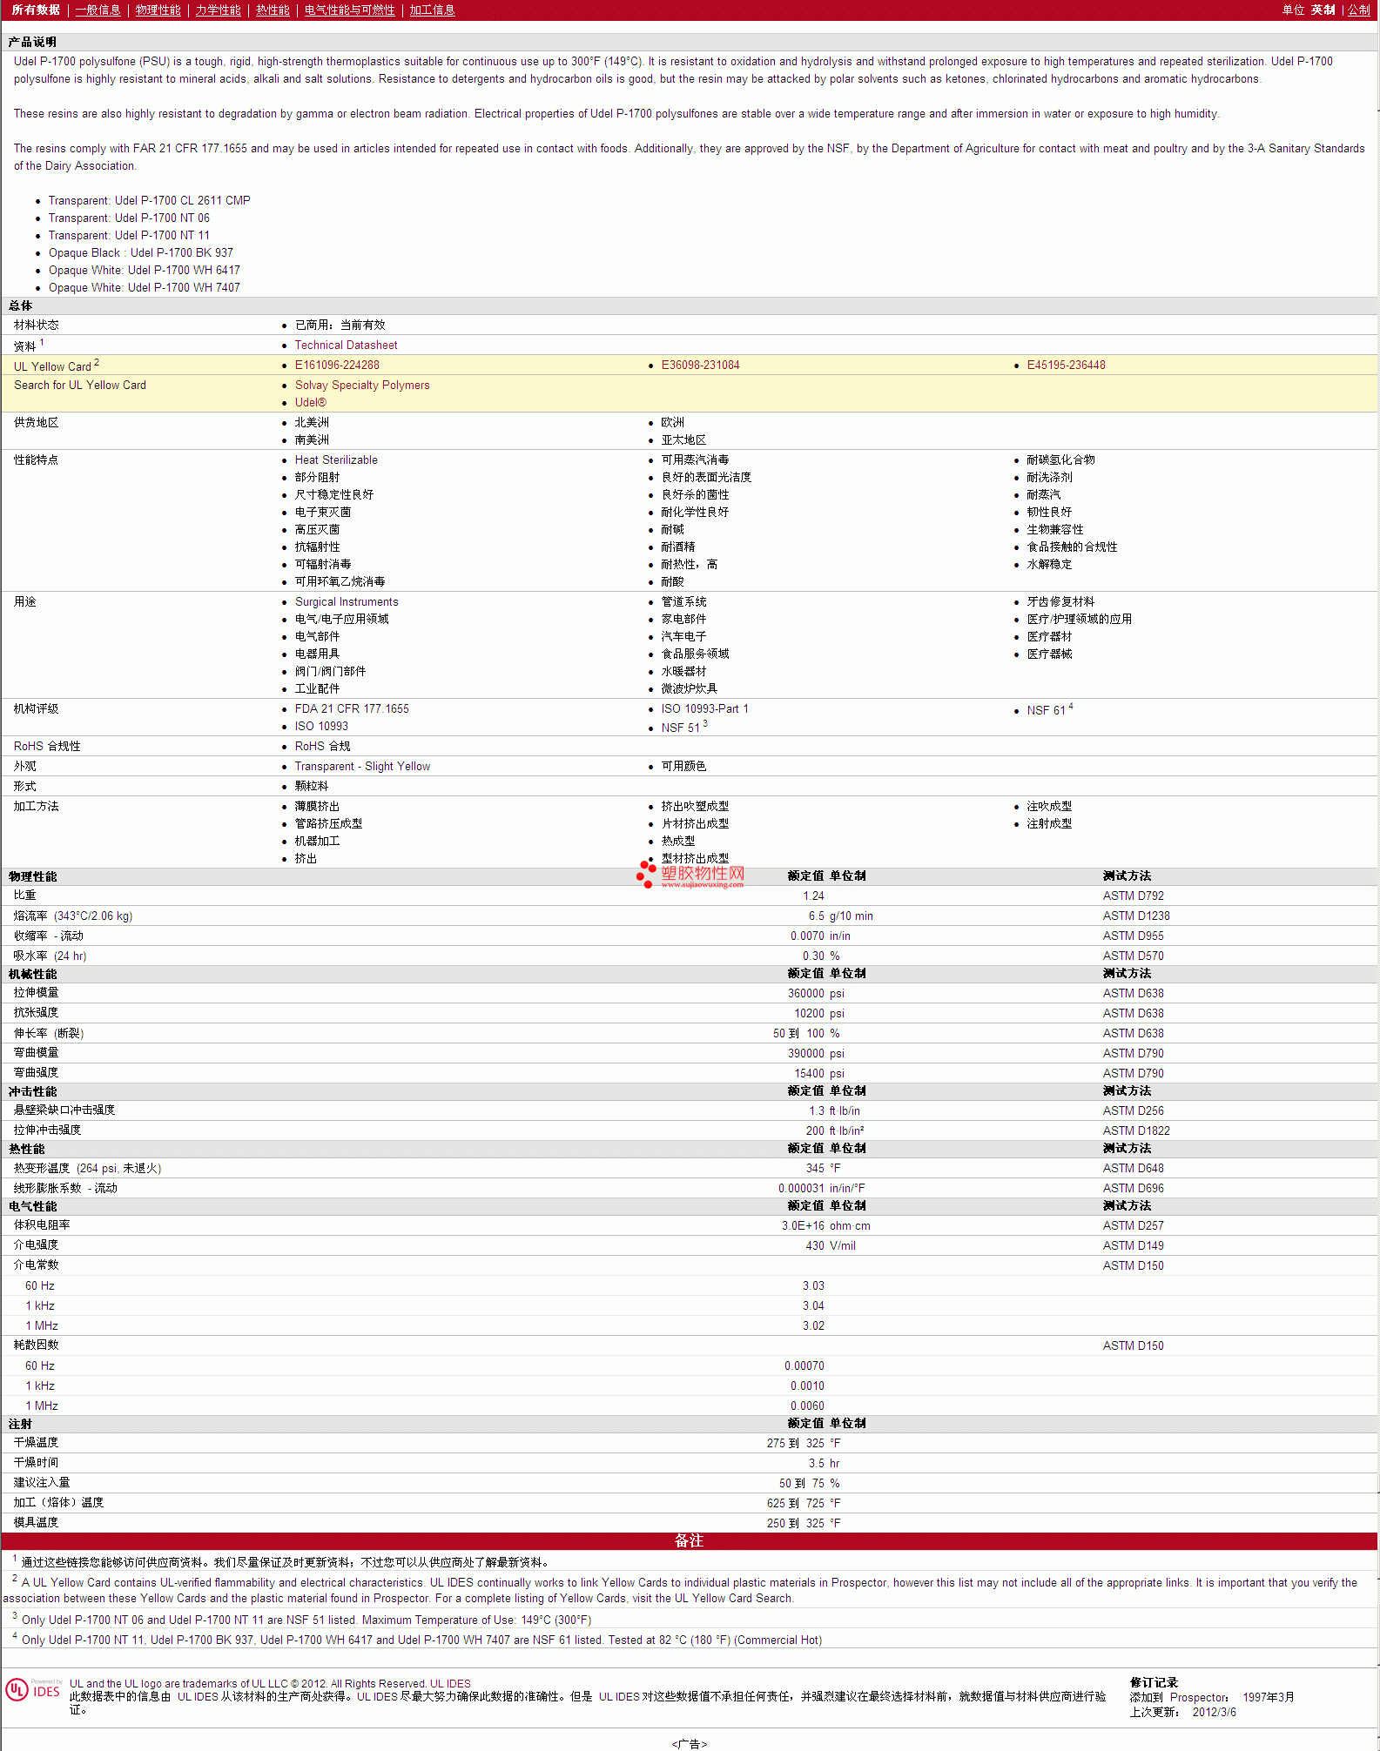The width and height of the screenshot is (1380, 1751).
Task: Click the 建议注入量 row label
Action: click(42, 1483)
